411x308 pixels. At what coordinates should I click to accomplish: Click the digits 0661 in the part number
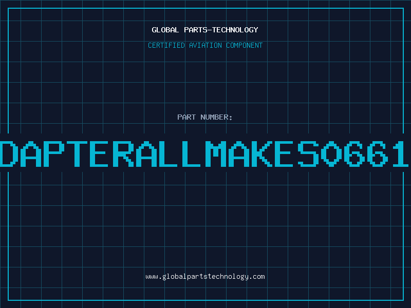coord(365,154)
